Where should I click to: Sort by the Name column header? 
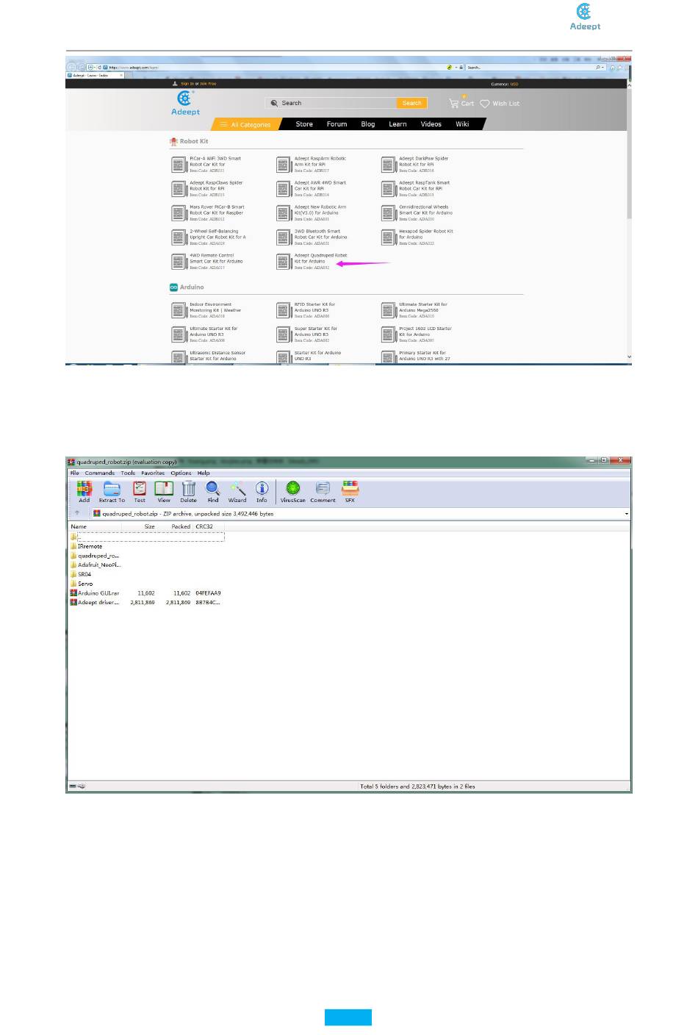click(x=79, y=526)
